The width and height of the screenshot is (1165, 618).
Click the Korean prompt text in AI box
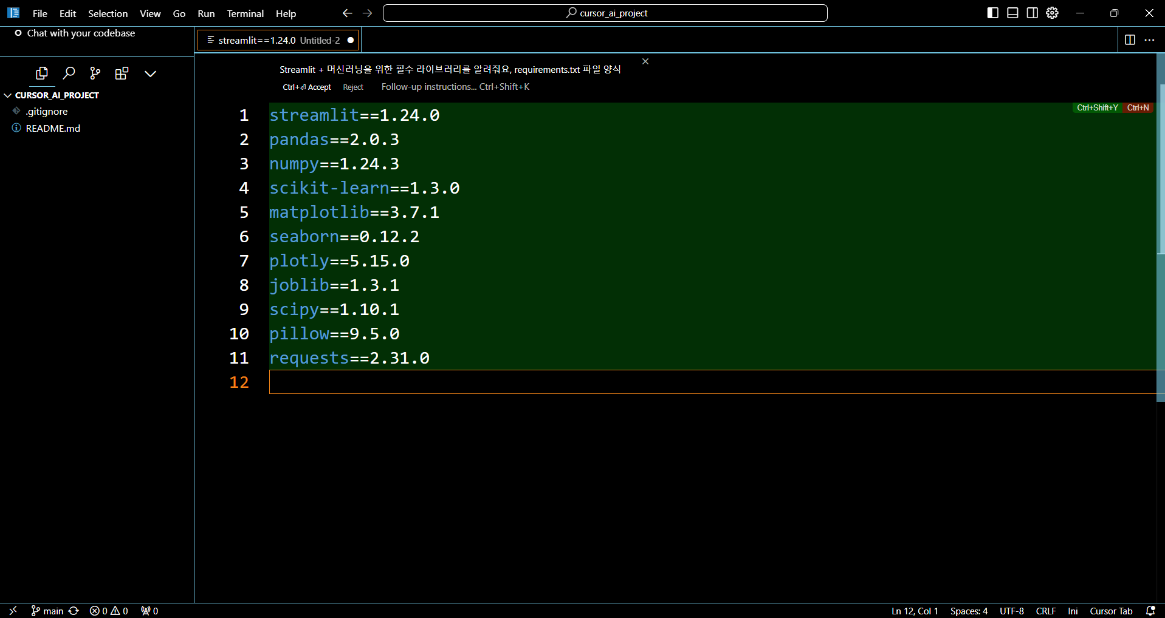pos(450,69)
